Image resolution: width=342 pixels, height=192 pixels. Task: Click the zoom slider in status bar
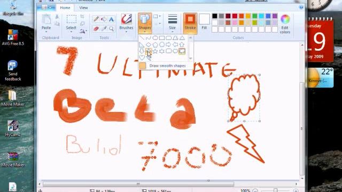[275, 190]
